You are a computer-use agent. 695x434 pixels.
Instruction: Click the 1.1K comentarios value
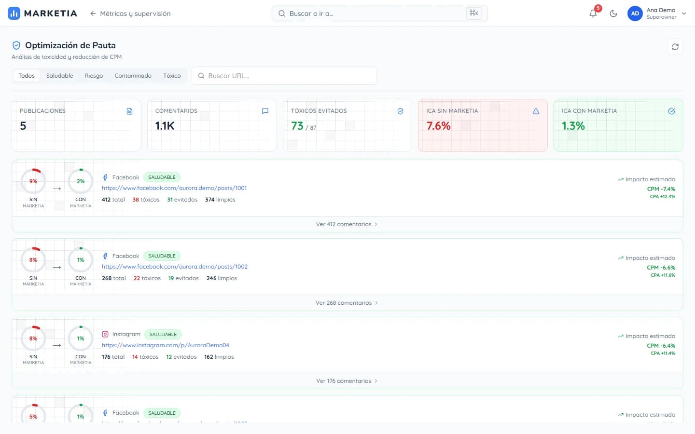click(165, 126)
